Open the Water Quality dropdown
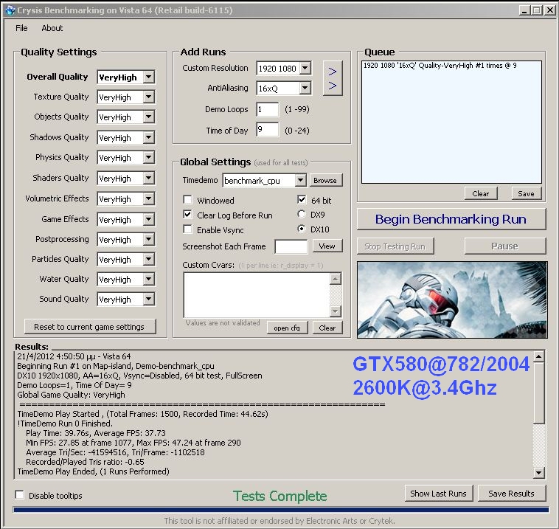Image resolution: width=559 pixels, height=529 pixels. [x=149, y=280]
